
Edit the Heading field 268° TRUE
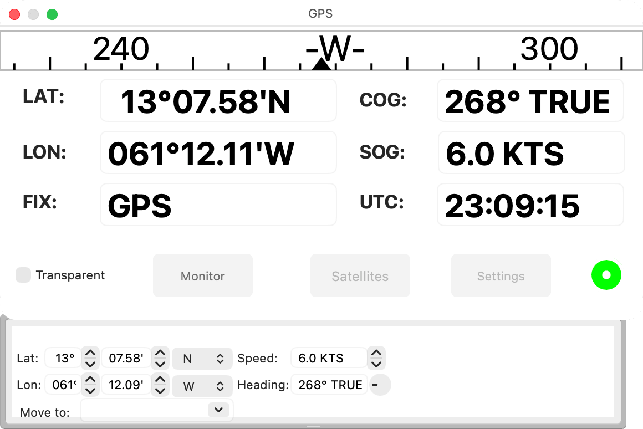coord(329,385)
